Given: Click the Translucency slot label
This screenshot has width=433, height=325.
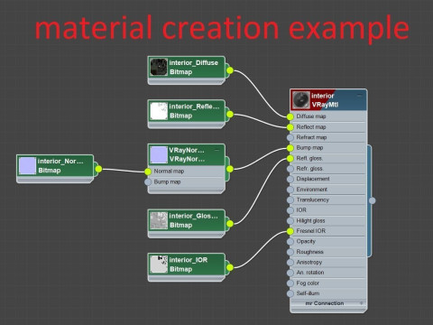Looking at the screenshot, I should 313,200.
